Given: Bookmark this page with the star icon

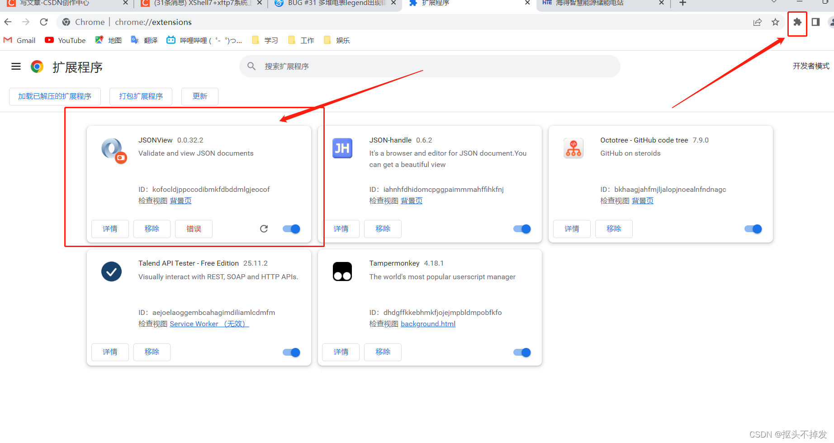Looking at the screenshot, I should pyautogui.click(x=775, y=22).
